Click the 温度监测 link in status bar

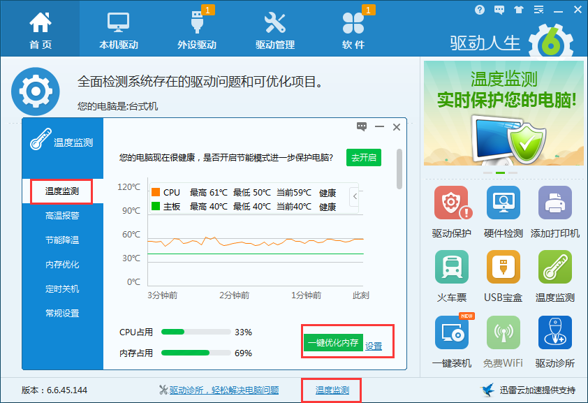point(332,390)
